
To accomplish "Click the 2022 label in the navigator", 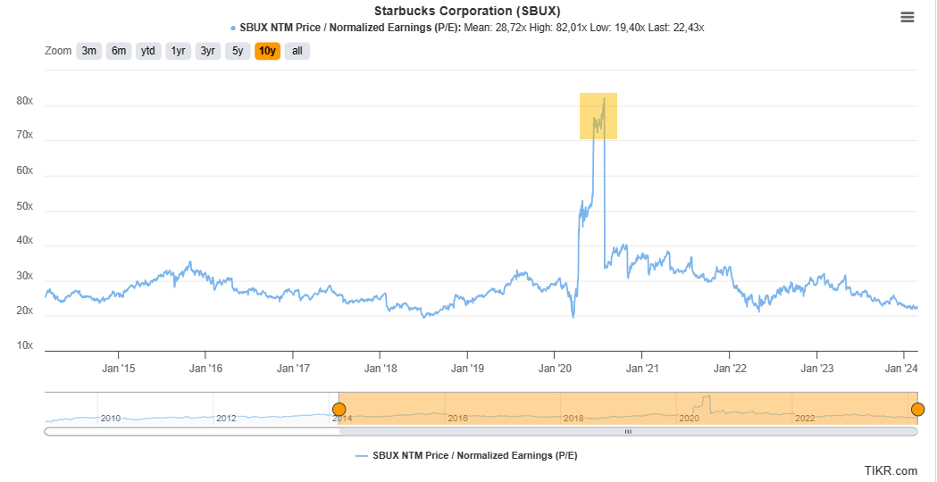I will [x=805, y=418].
